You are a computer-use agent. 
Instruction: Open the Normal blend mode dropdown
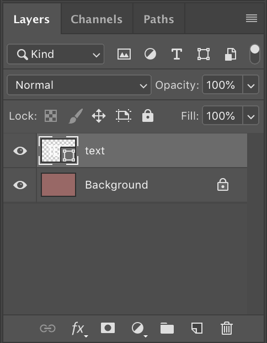click(x=79, y=85)
